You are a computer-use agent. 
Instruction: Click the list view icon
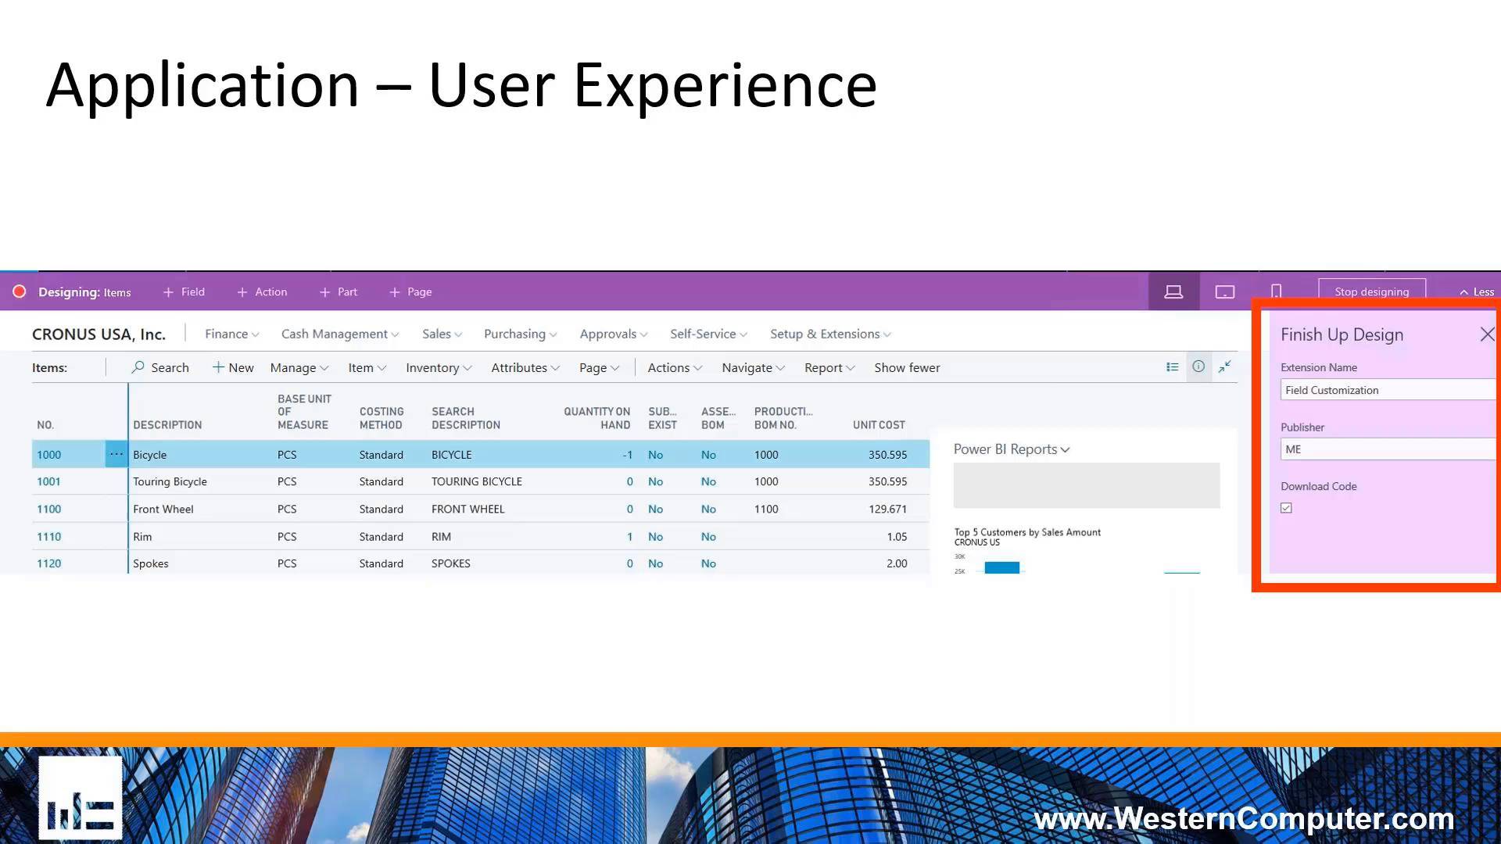(x=1172, y=367)
